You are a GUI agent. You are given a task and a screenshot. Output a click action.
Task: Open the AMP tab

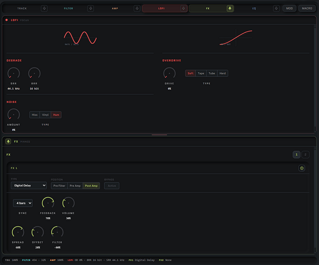tap(115, 8)
